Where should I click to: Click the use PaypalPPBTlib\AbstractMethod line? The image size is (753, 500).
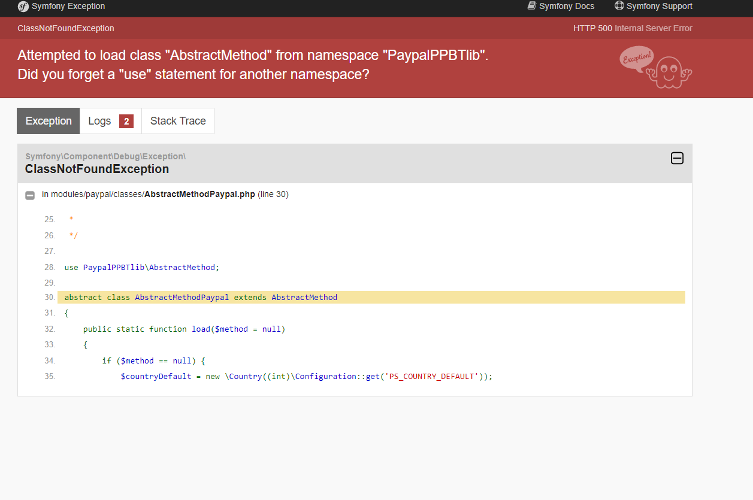[x=142, y=268]
